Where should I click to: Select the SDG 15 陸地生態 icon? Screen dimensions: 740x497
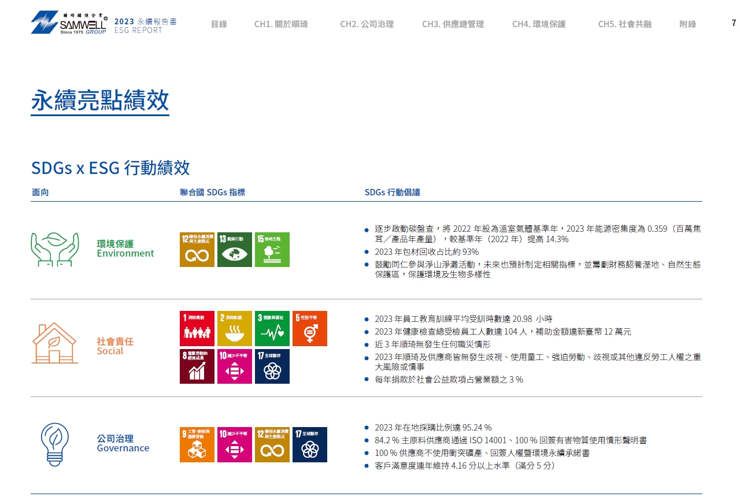(272, 250)
